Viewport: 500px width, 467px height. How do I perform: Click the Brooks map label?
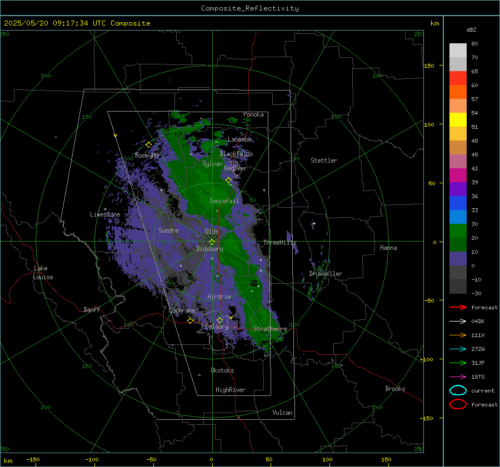click(395, 389)
